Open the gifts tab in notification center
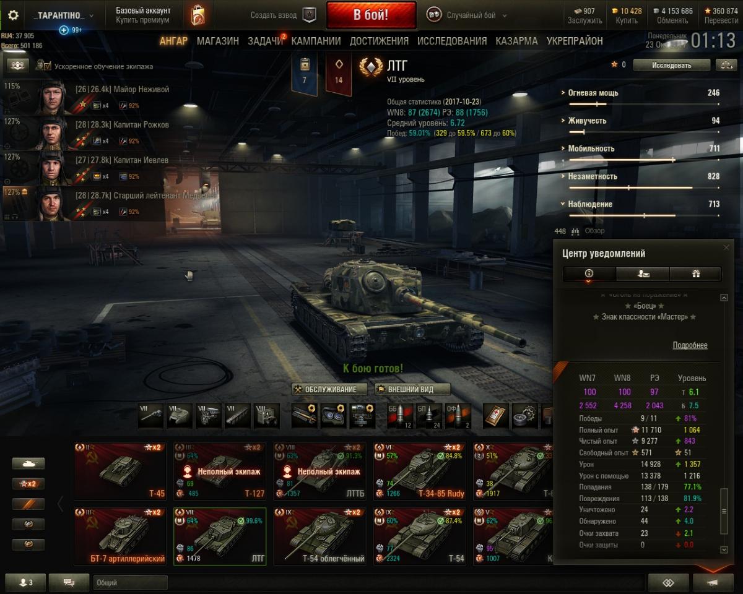This screenshot has width=743, height=594. [695, 273]
